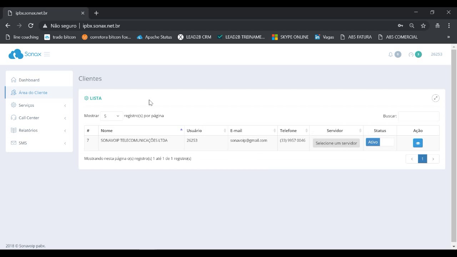Image resolution: width=457 pixels, height=257 pixels.
Task: Open the browser zoom magnifier icon
Action: pos(412,26)
